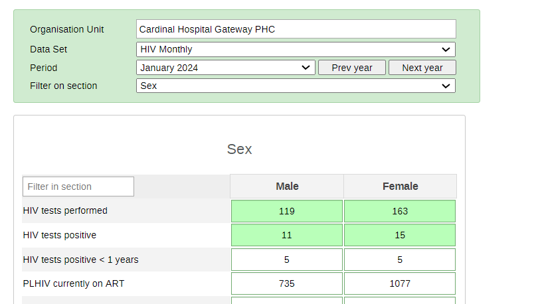This screenshot has width=540, height=304.
Task: Select Male cell for HIV tests performed
Action: coord(287,211)
